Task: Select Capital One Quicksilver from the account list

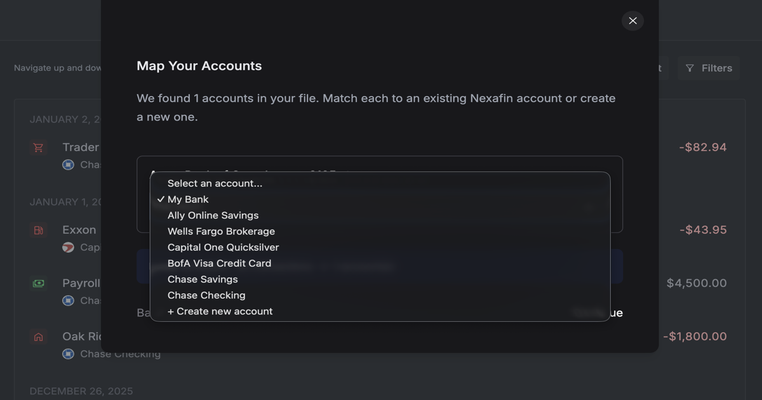Action: pyautogui.click(x=223, y=247)
